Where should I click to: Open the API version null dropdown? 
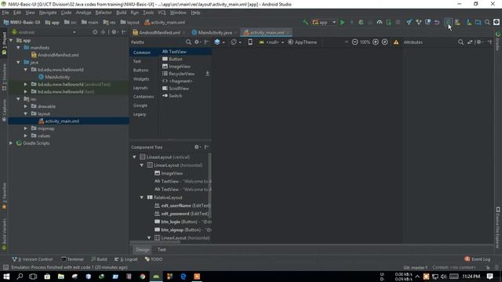271,42
